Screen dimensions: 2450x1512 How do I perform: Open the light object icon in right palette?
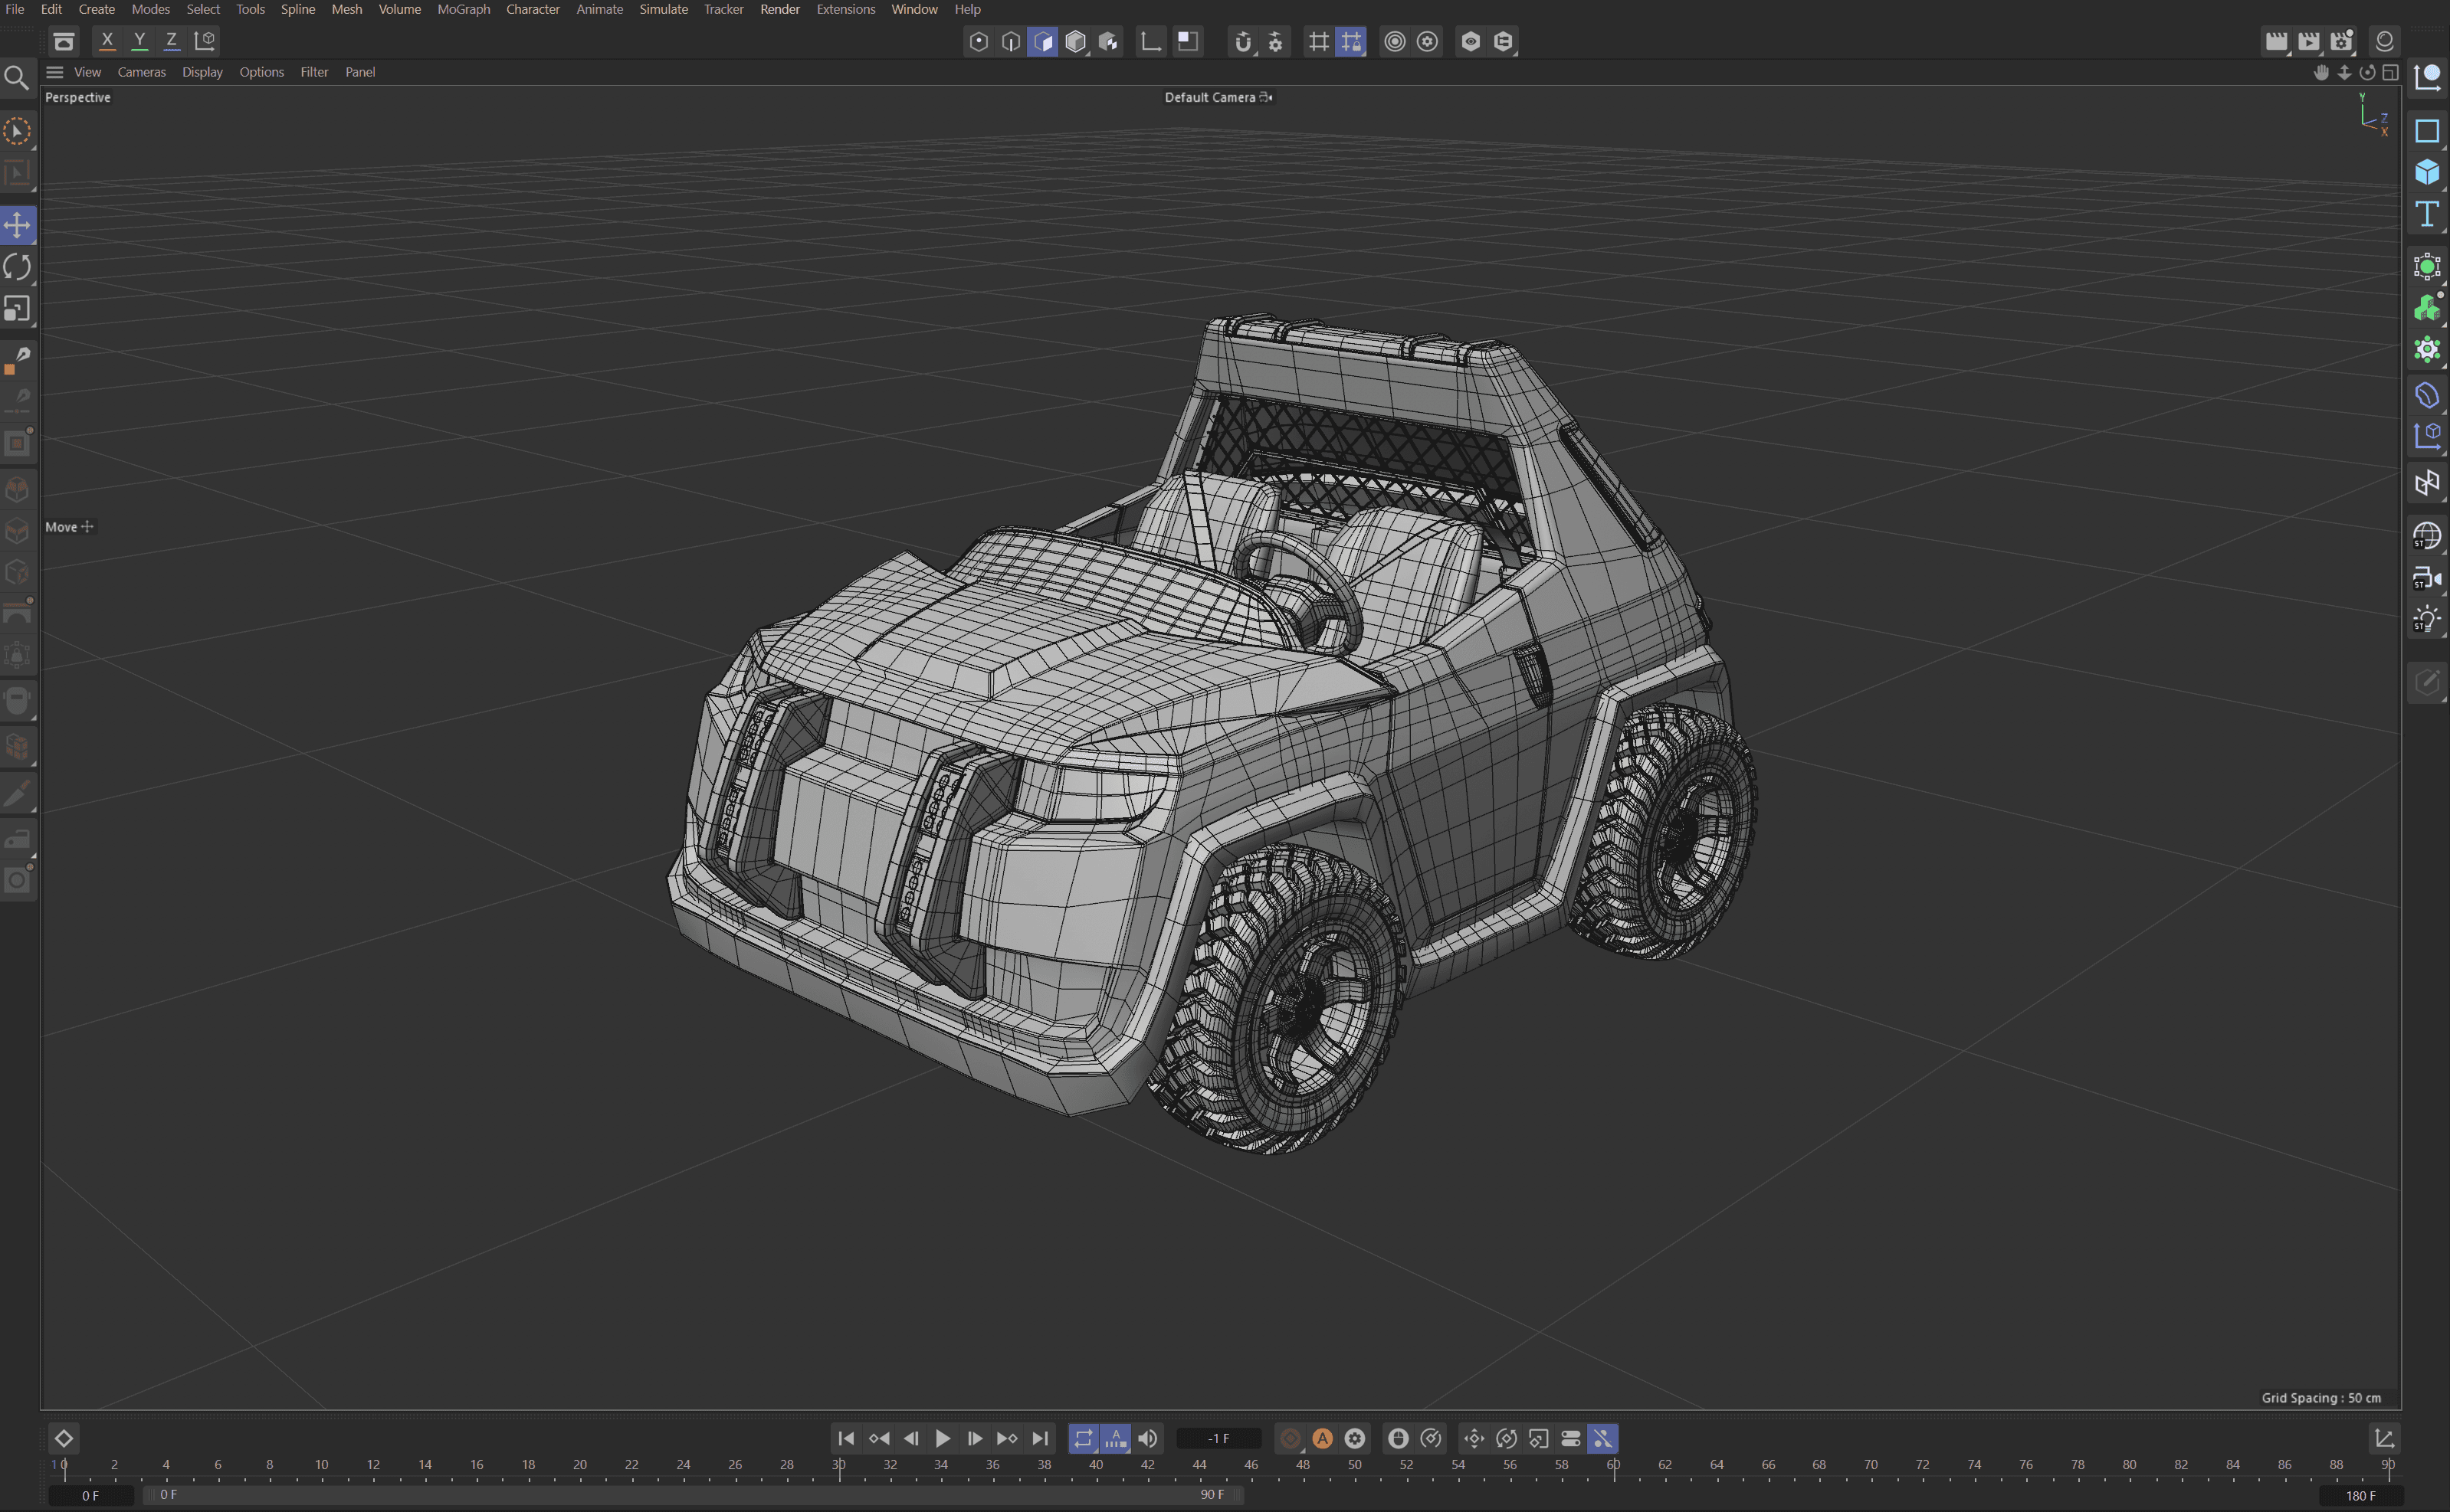(2426, 620)
